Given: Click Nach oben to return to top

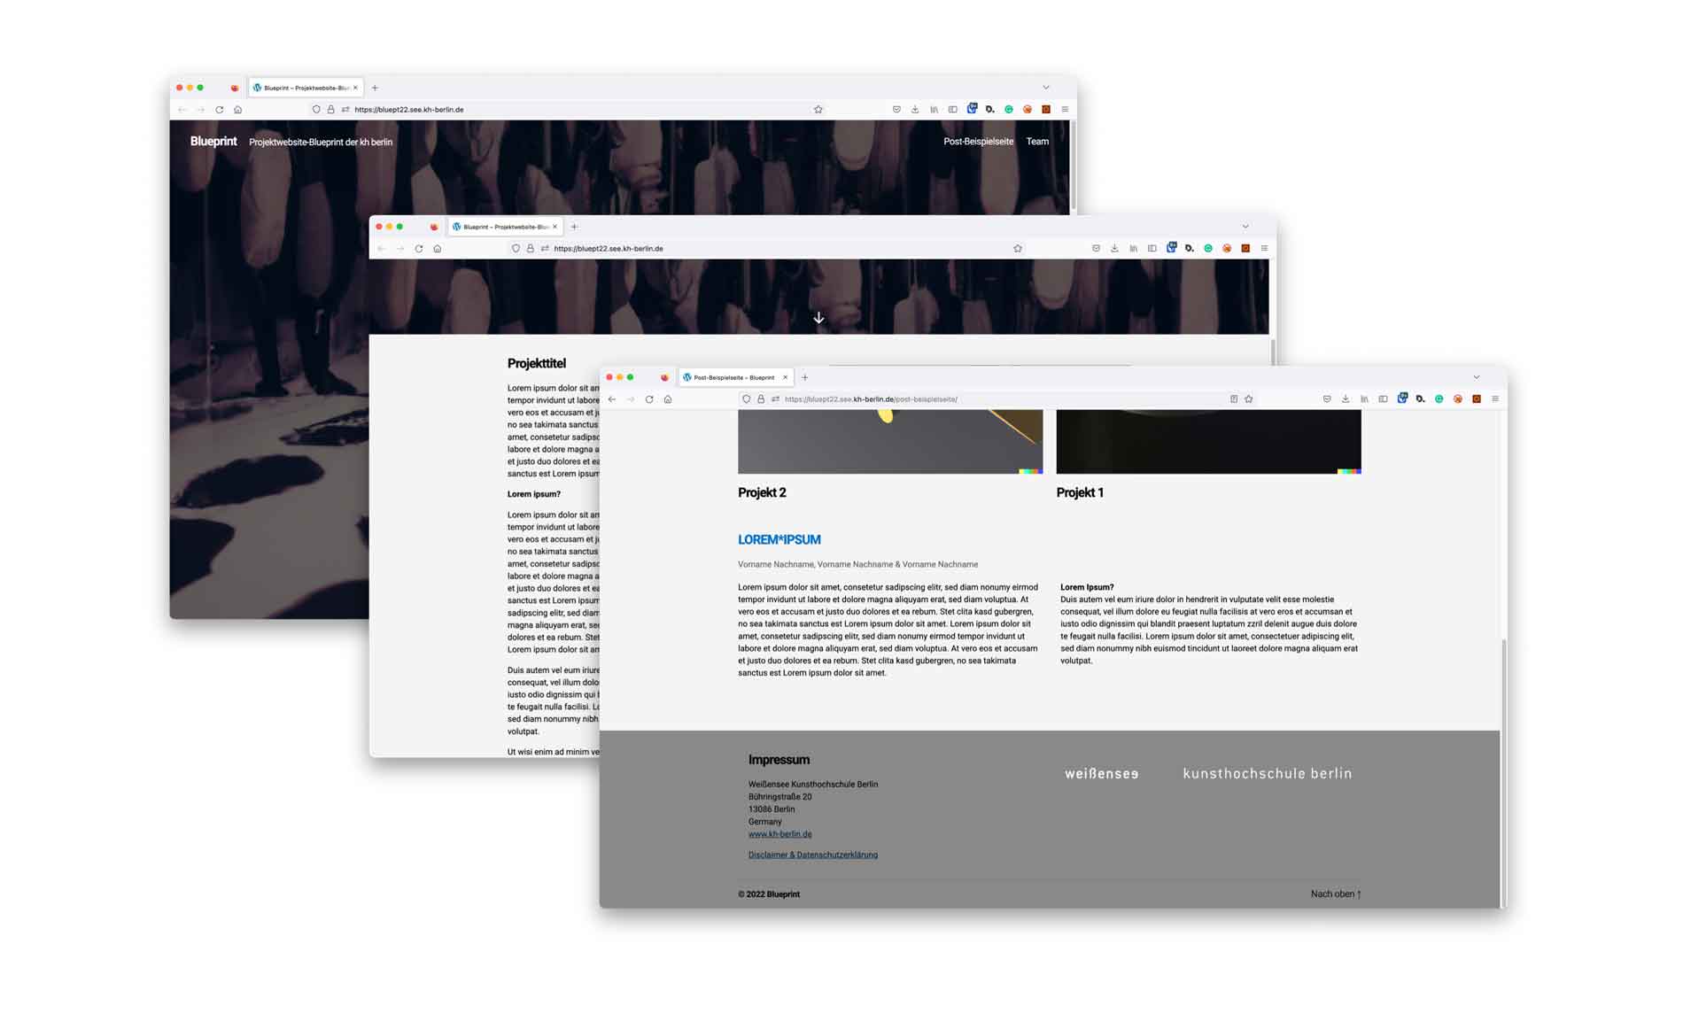Looking at the screenshot, I should tap(1336, 894).
